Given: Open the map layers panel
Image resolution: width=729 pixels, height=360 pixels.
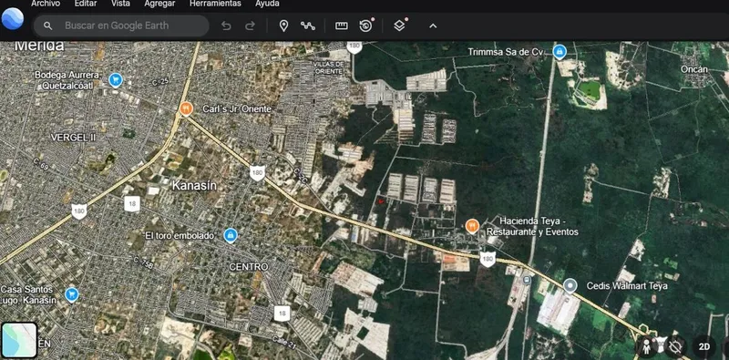Looking at the screenshot, I should click(400, 26).
